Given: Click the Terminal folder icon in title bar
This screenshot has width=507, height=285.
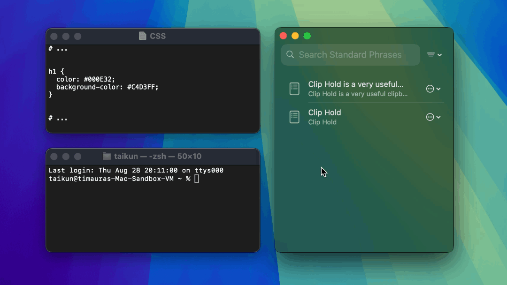Looking at the screenshot, I should 107,156.
